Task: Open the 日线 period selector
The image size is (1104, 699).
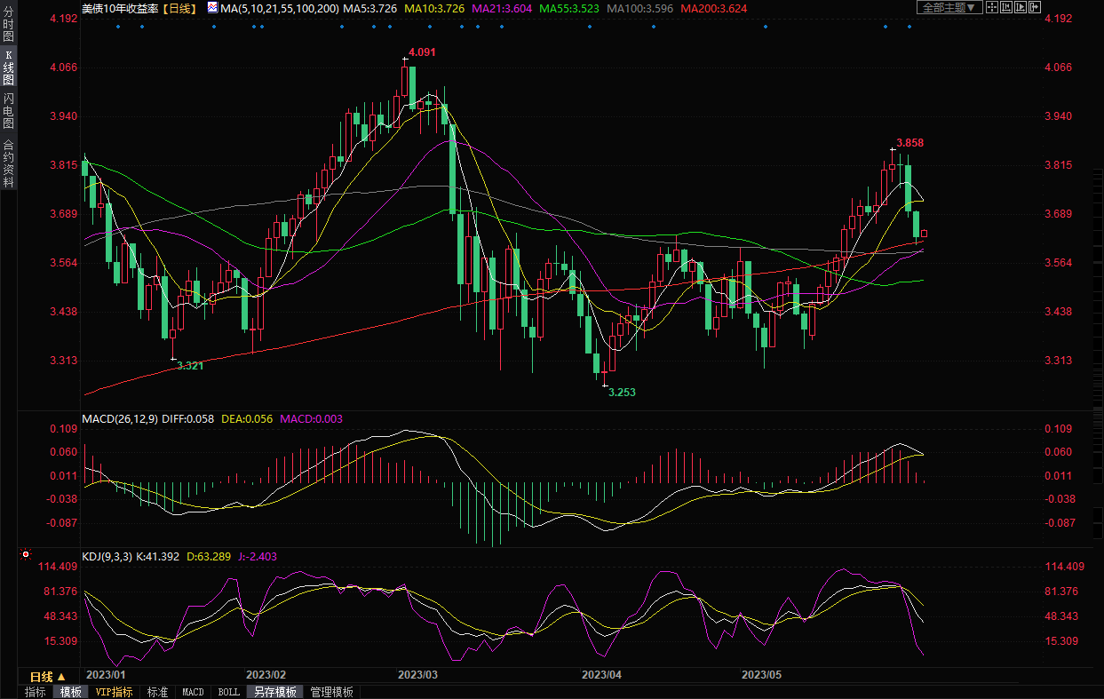Action: pyautogui.click(x=48, y=677)
